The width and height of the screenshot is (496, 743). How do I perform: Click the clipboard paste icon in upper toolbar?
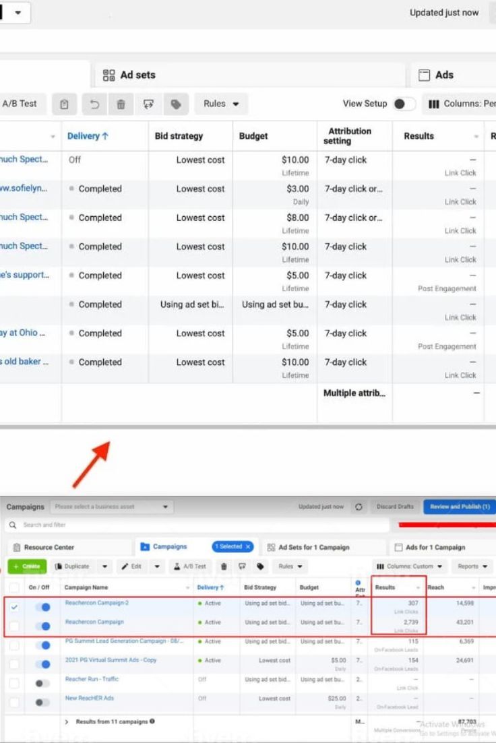click(64, 104)
